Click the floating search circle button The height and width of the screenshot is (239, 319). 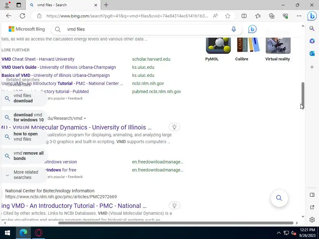[279, 198]
